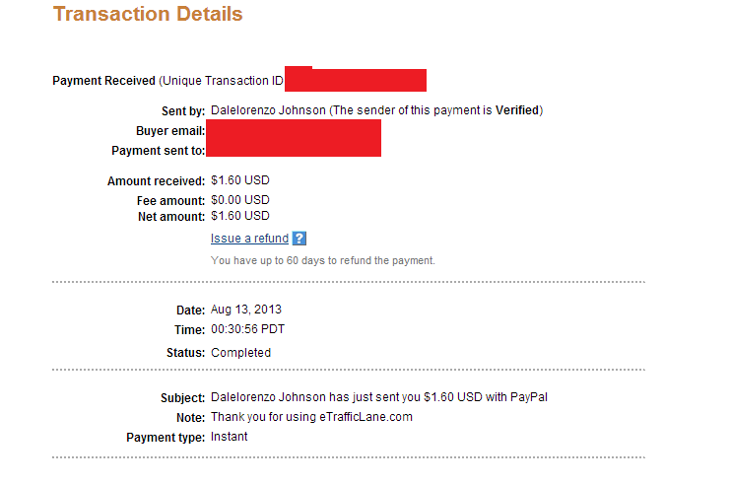
Task: Click the red redacted Transaction ID box
Action: (x=356, y=79)
